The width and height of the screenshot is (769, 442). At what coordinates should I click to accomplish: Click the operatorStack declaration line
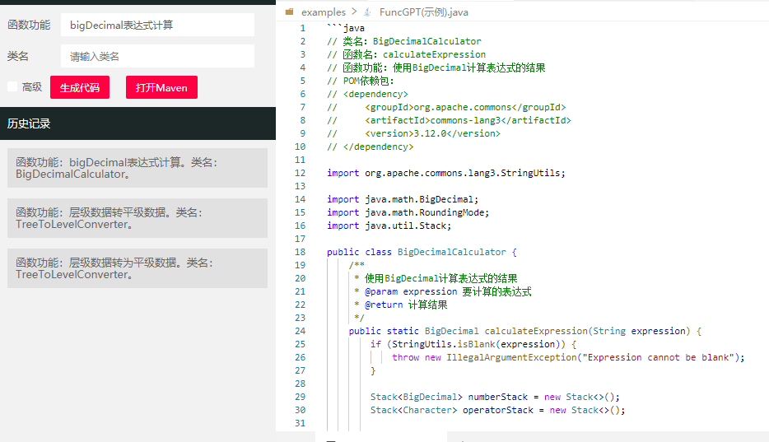tap(498, 410)
